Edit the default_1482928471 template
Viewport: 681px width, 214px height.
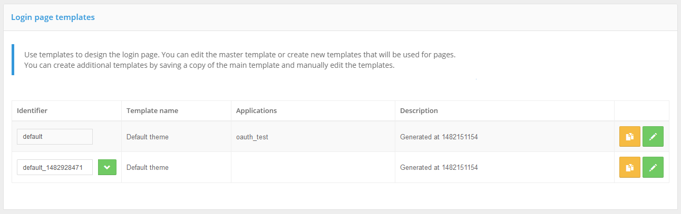pyautogui.click(x=653, y=167)
